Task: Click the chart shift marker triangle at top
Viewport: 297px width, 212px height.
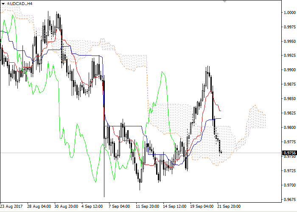Action: pos(224,1)
